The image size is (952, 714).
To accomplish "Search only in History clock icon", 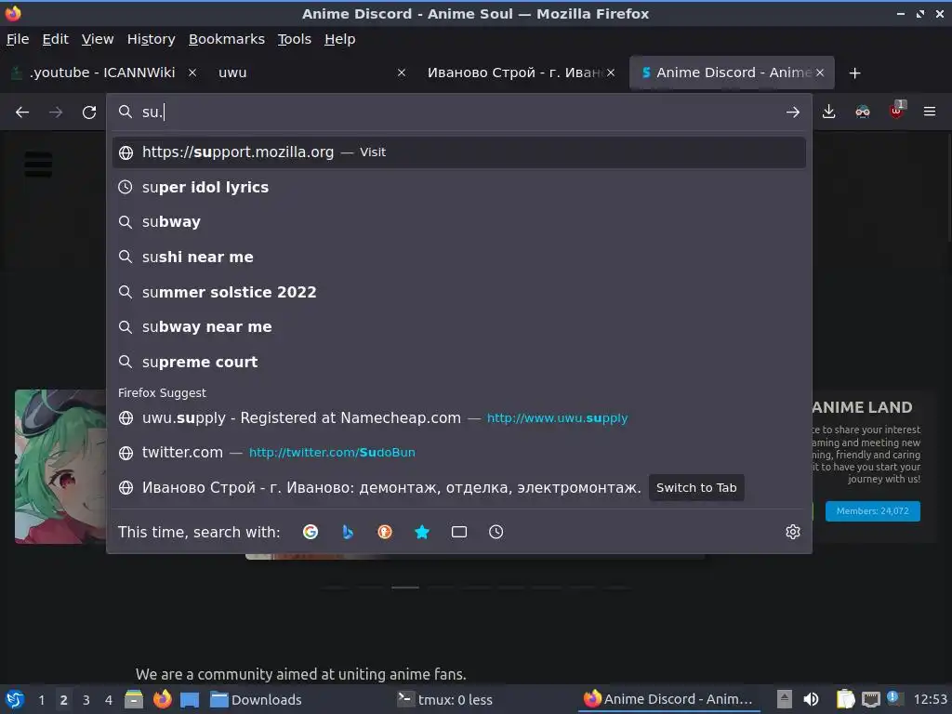I will (x=496, y=532).
